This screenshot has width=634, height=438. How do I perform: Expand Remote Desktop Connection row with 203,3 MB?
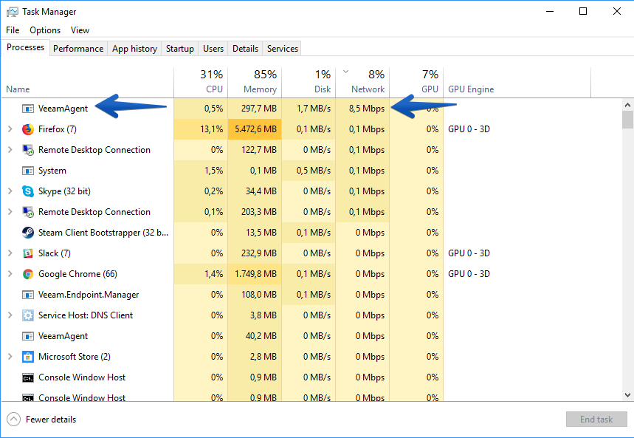(10, 212)
